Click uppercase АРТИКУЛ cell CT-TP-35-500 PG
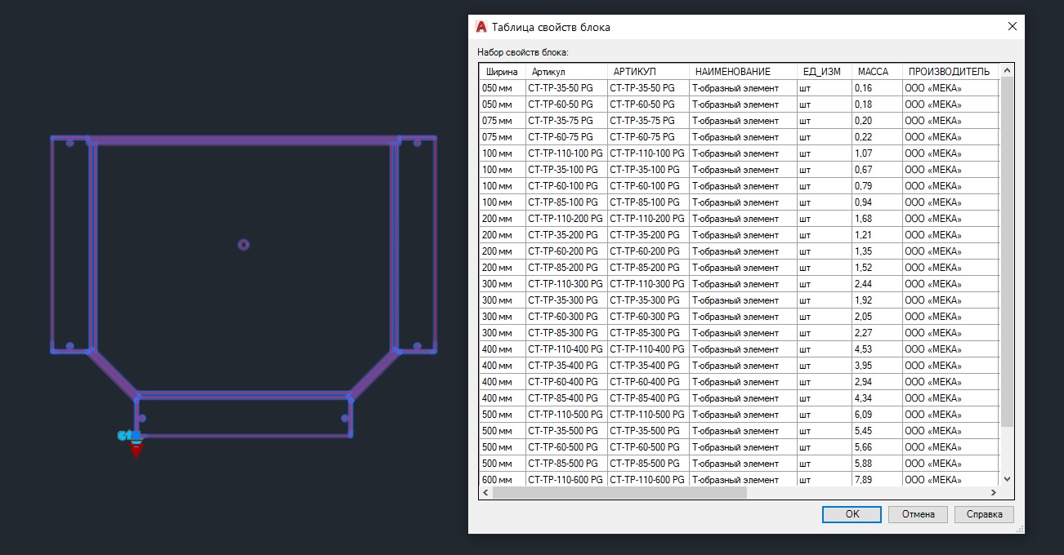Screen dimensions: 1064x555 pos(648,431)
